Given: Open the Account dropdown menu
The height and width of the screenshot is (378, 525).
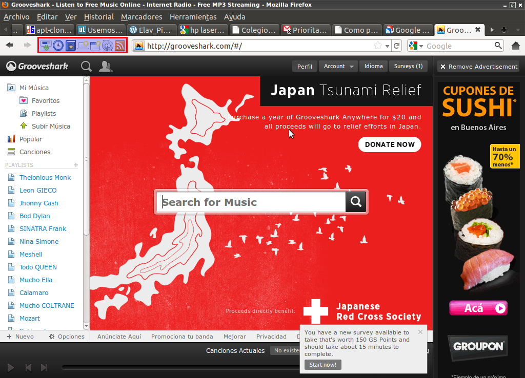Looking at the screenshot, I should 338,66.
